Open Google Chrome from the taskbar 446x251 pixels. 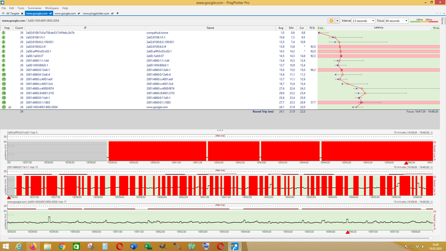pyautogui.click(x=62, y=246)
